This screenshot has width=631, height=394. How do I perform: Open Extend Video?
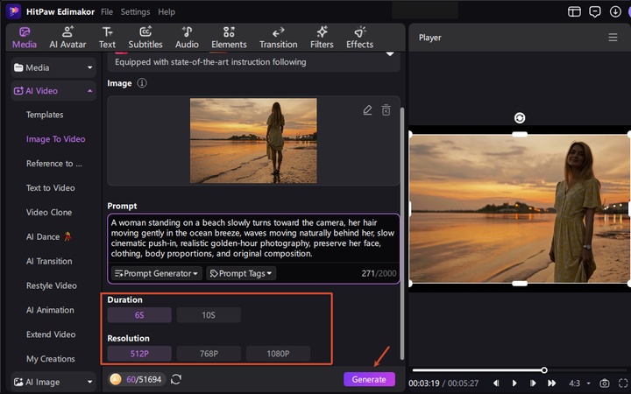tap(51, 334)
